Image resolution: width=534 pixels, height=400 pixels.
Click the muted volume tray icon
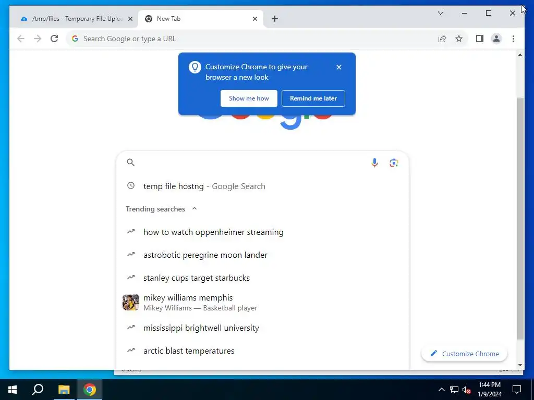coord(467,390)
